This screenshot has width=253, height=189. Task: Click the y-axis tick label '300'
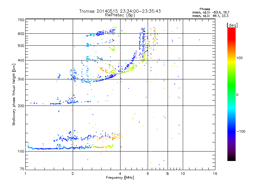pyautogui.click(x=21, y=79)
